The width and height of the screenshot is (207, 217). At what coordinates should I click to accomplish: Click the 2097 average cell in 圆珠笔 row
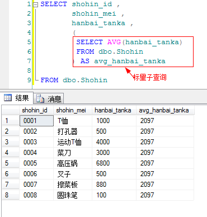click(165, 195)
